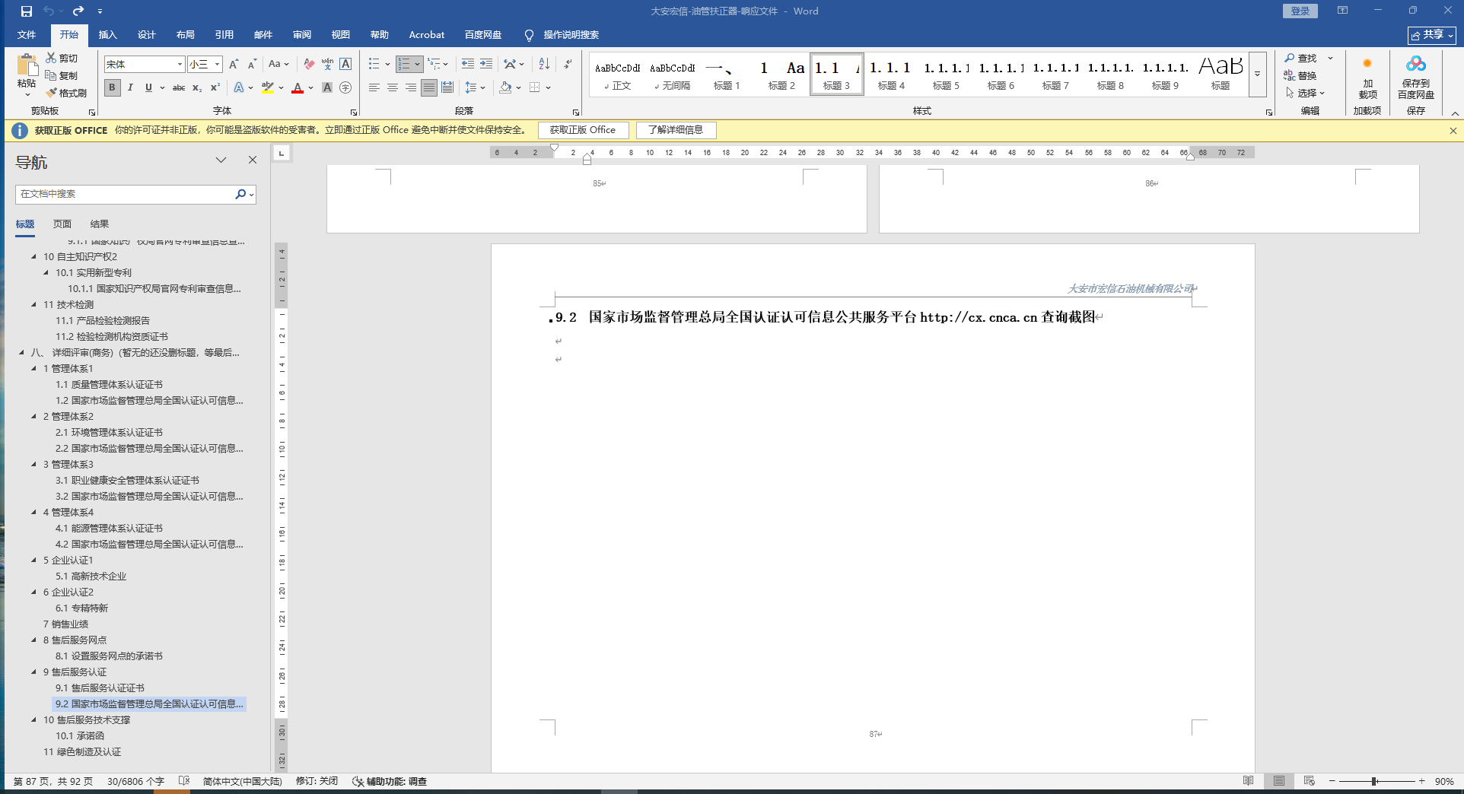
Task: Clear all formatting with the eraser icon
Action: 309,64
